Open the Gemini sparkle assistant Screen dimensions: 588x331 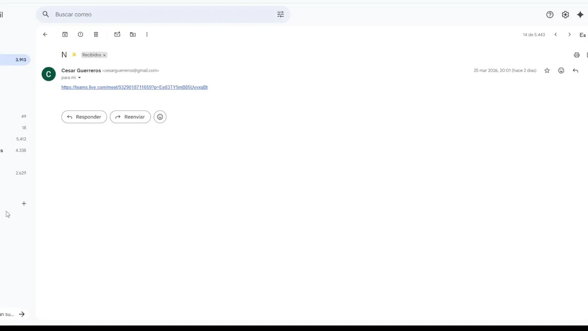pyautogui.click(x=580, y=15)
